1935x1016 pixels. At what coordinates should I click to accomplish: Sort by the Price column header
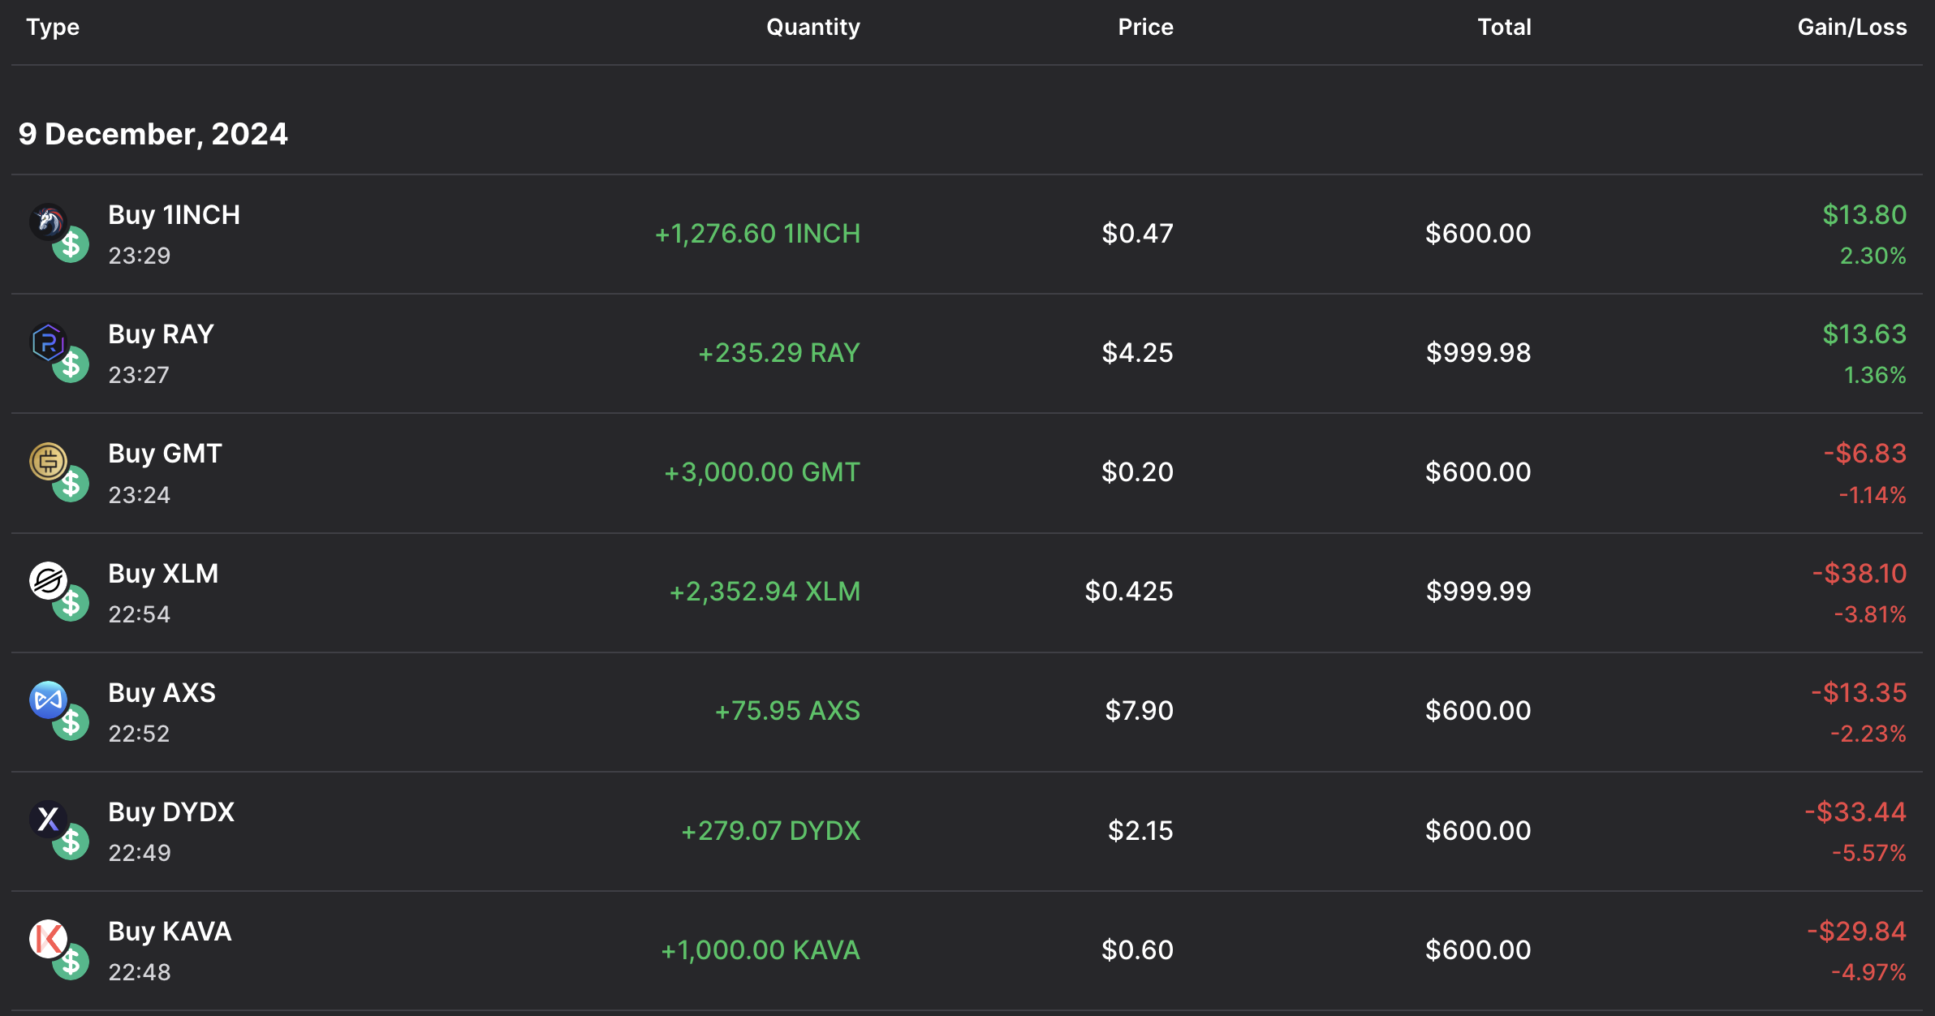(1144, 28)
